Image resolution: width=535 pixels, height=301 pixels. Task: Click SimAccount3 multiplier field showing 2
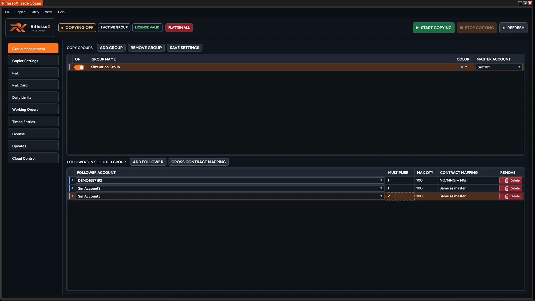(x=400, y=196)
